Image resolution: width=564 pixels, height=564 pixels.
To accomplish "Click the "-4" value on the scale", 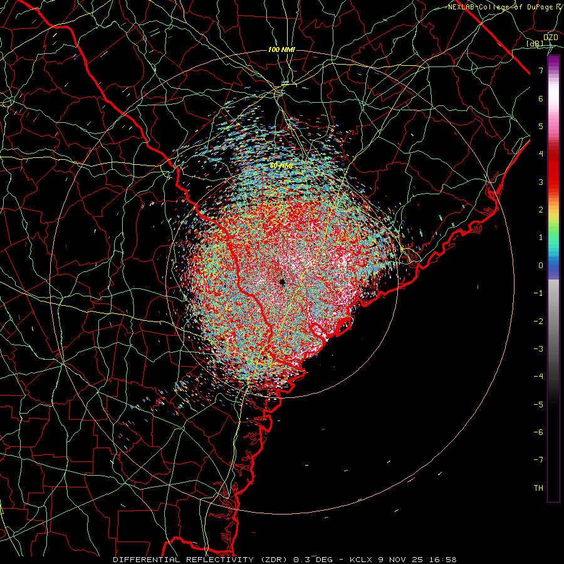I will tap(538, 377).
